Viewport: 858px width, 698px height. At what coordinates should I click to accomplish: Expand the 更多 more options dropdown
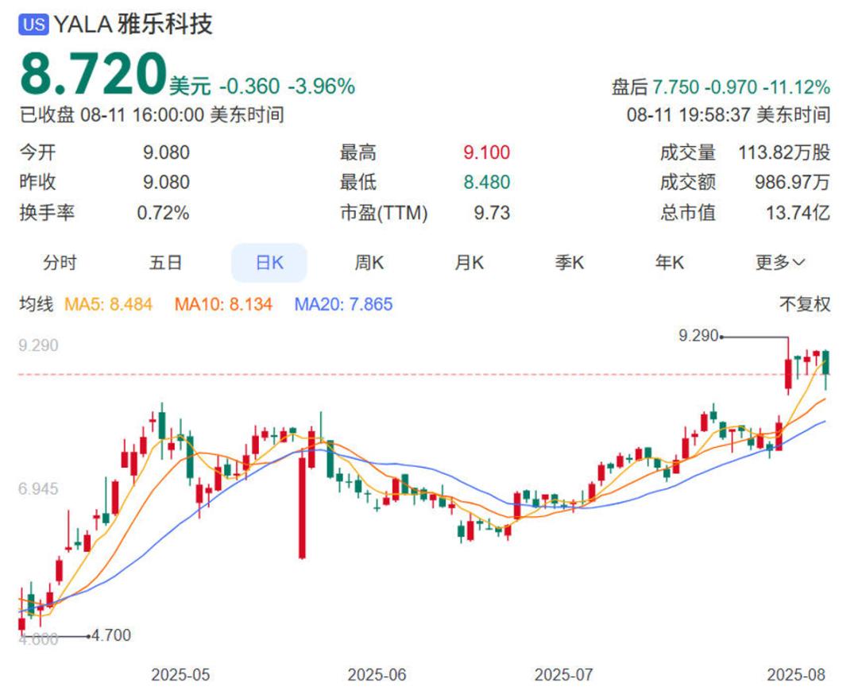(x=780, y=263)
